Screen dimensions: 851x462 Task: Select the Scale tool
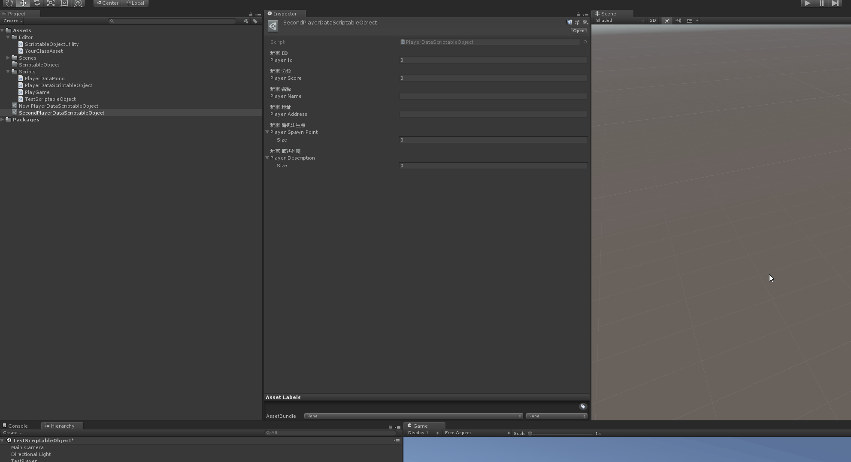(51, 3)
